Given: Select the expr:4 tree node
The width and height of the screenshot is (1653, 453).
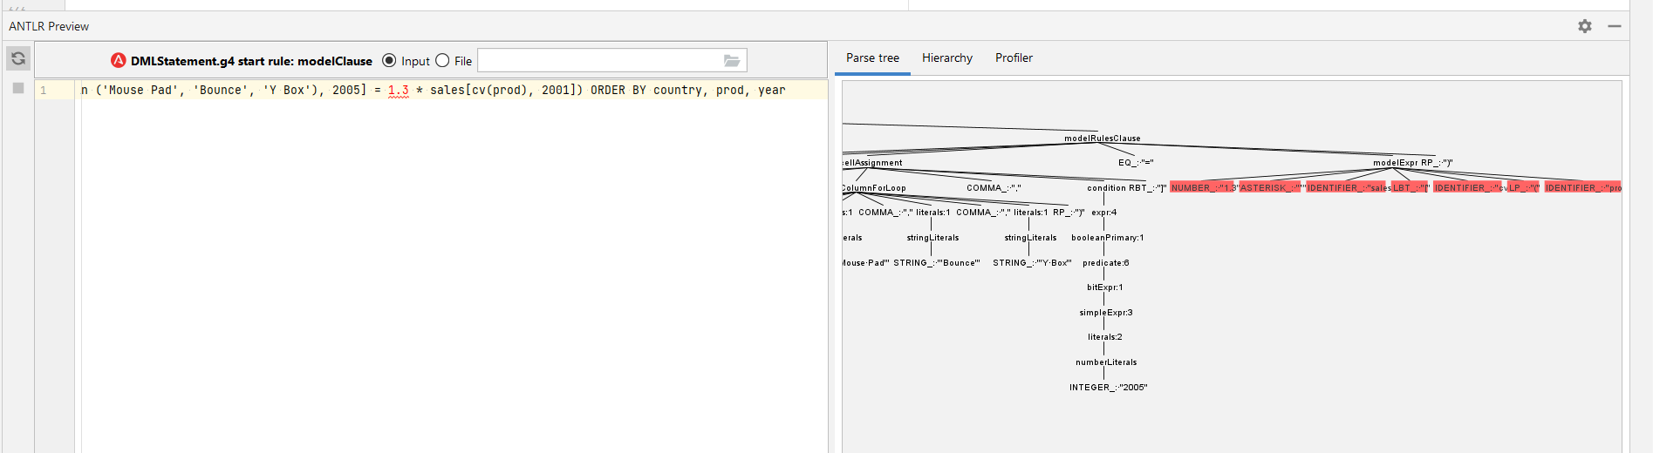Looking at the screenshot, I should click(1104, 213).
